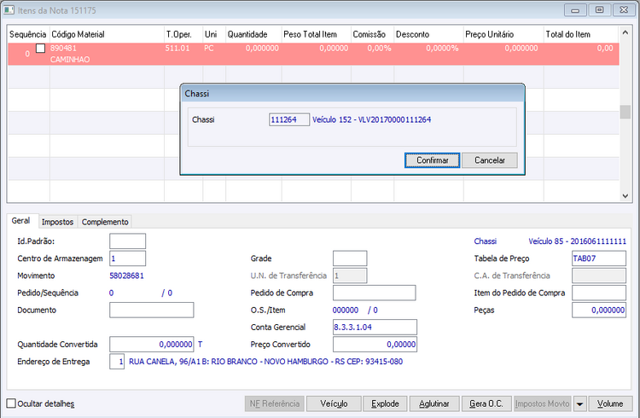
Task: Click the Pedido de Compra field
Action: point(375,293)
